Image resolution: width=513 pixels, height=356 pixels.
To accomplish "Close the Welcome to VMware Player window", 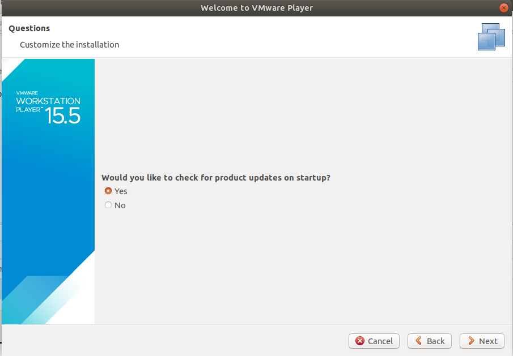I will tap(504, 8).
